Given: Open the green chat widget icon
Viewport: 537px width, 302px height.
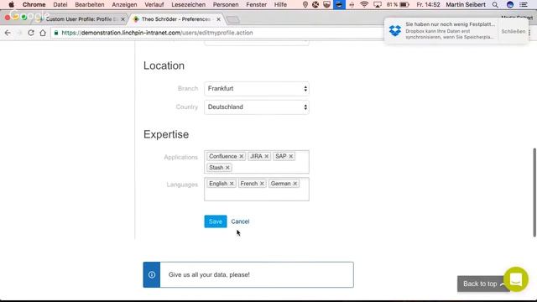Looking at the screenshot, I should click(x=516, y=279).
